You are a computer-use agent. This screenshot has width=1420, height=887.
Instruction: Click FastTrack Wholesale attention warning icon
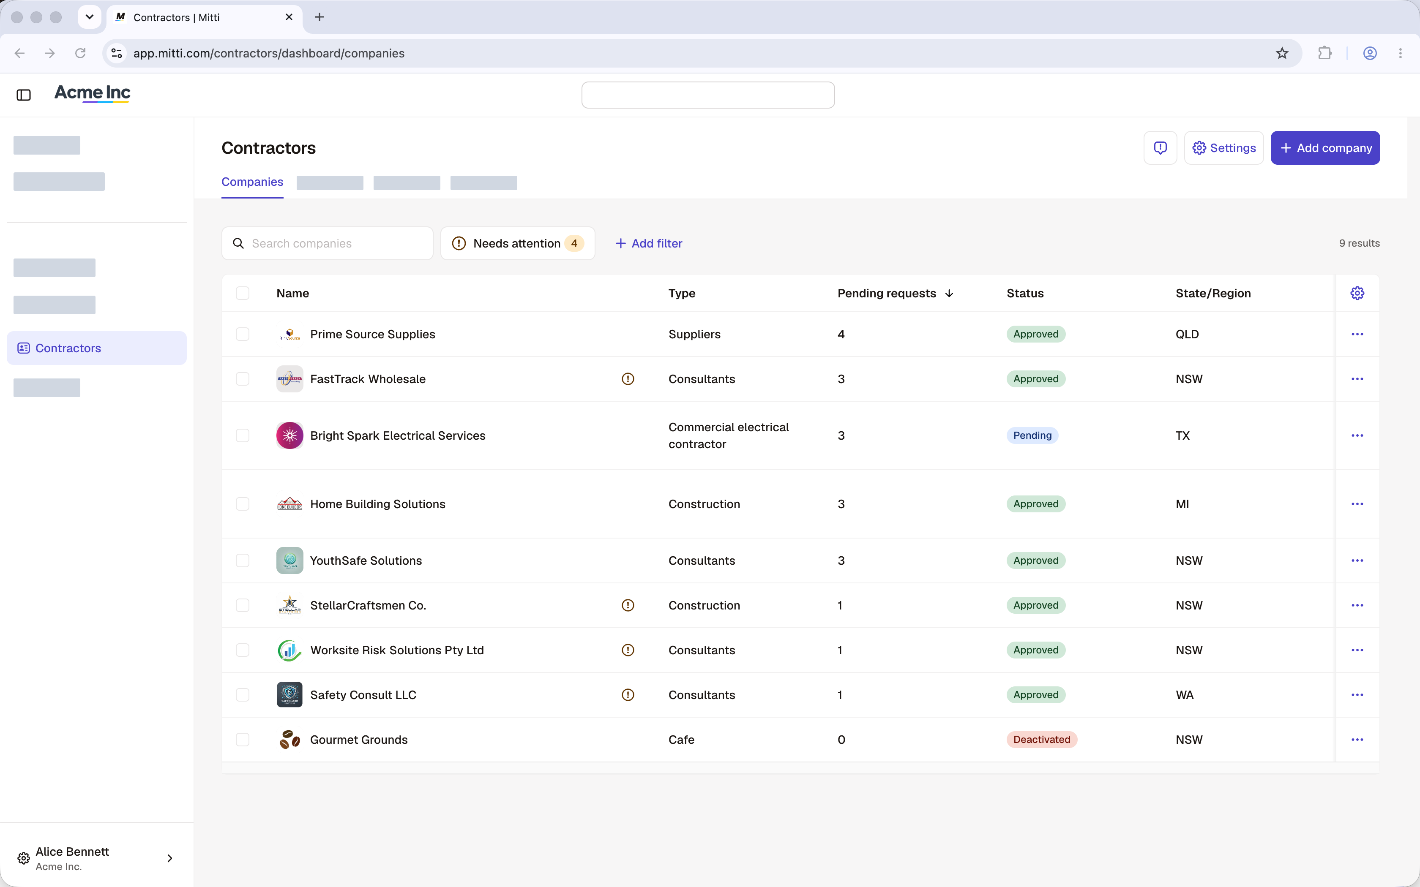628,379
